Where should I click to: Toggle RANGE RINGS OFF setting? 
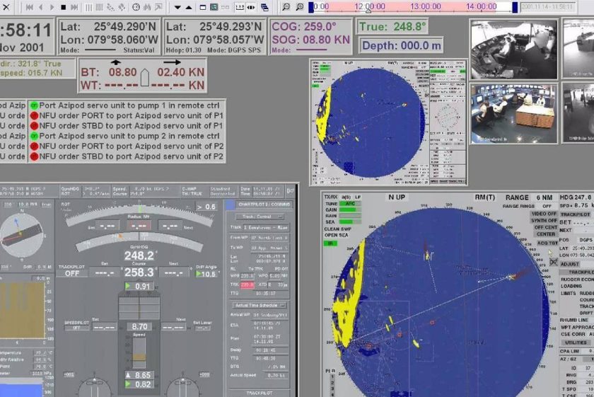(x=528, y=206)
